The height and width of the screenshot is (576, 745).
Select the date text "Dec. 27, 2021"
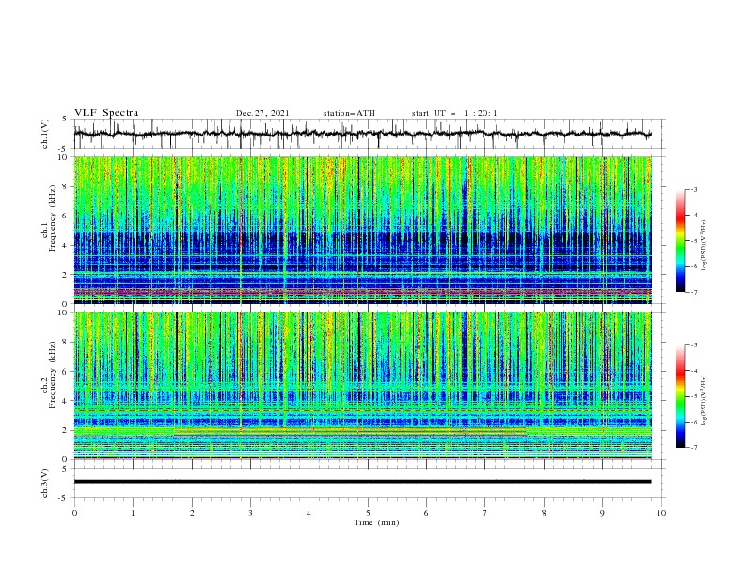click(262, 113)
